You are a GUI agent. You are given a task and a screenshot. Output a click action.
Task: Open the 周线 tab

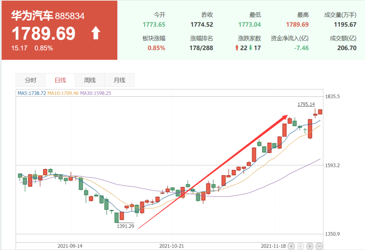pos(90,80)
